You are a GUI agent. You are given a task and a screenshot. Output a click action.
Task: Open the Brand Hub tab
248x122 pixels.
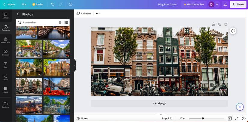(5, 40)
